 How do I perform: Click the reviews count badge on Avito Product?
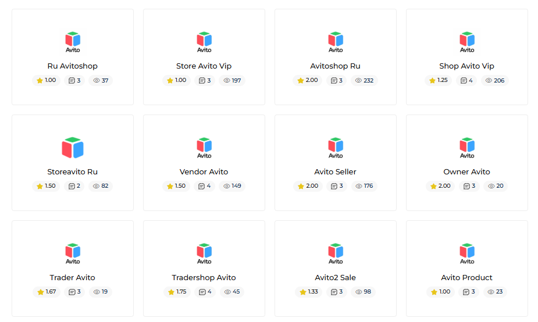coord(469,292)
